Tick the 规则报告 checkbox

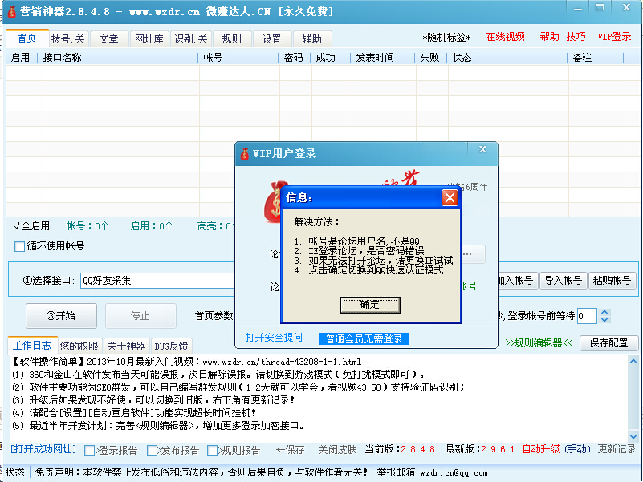[x=213, y=450]
